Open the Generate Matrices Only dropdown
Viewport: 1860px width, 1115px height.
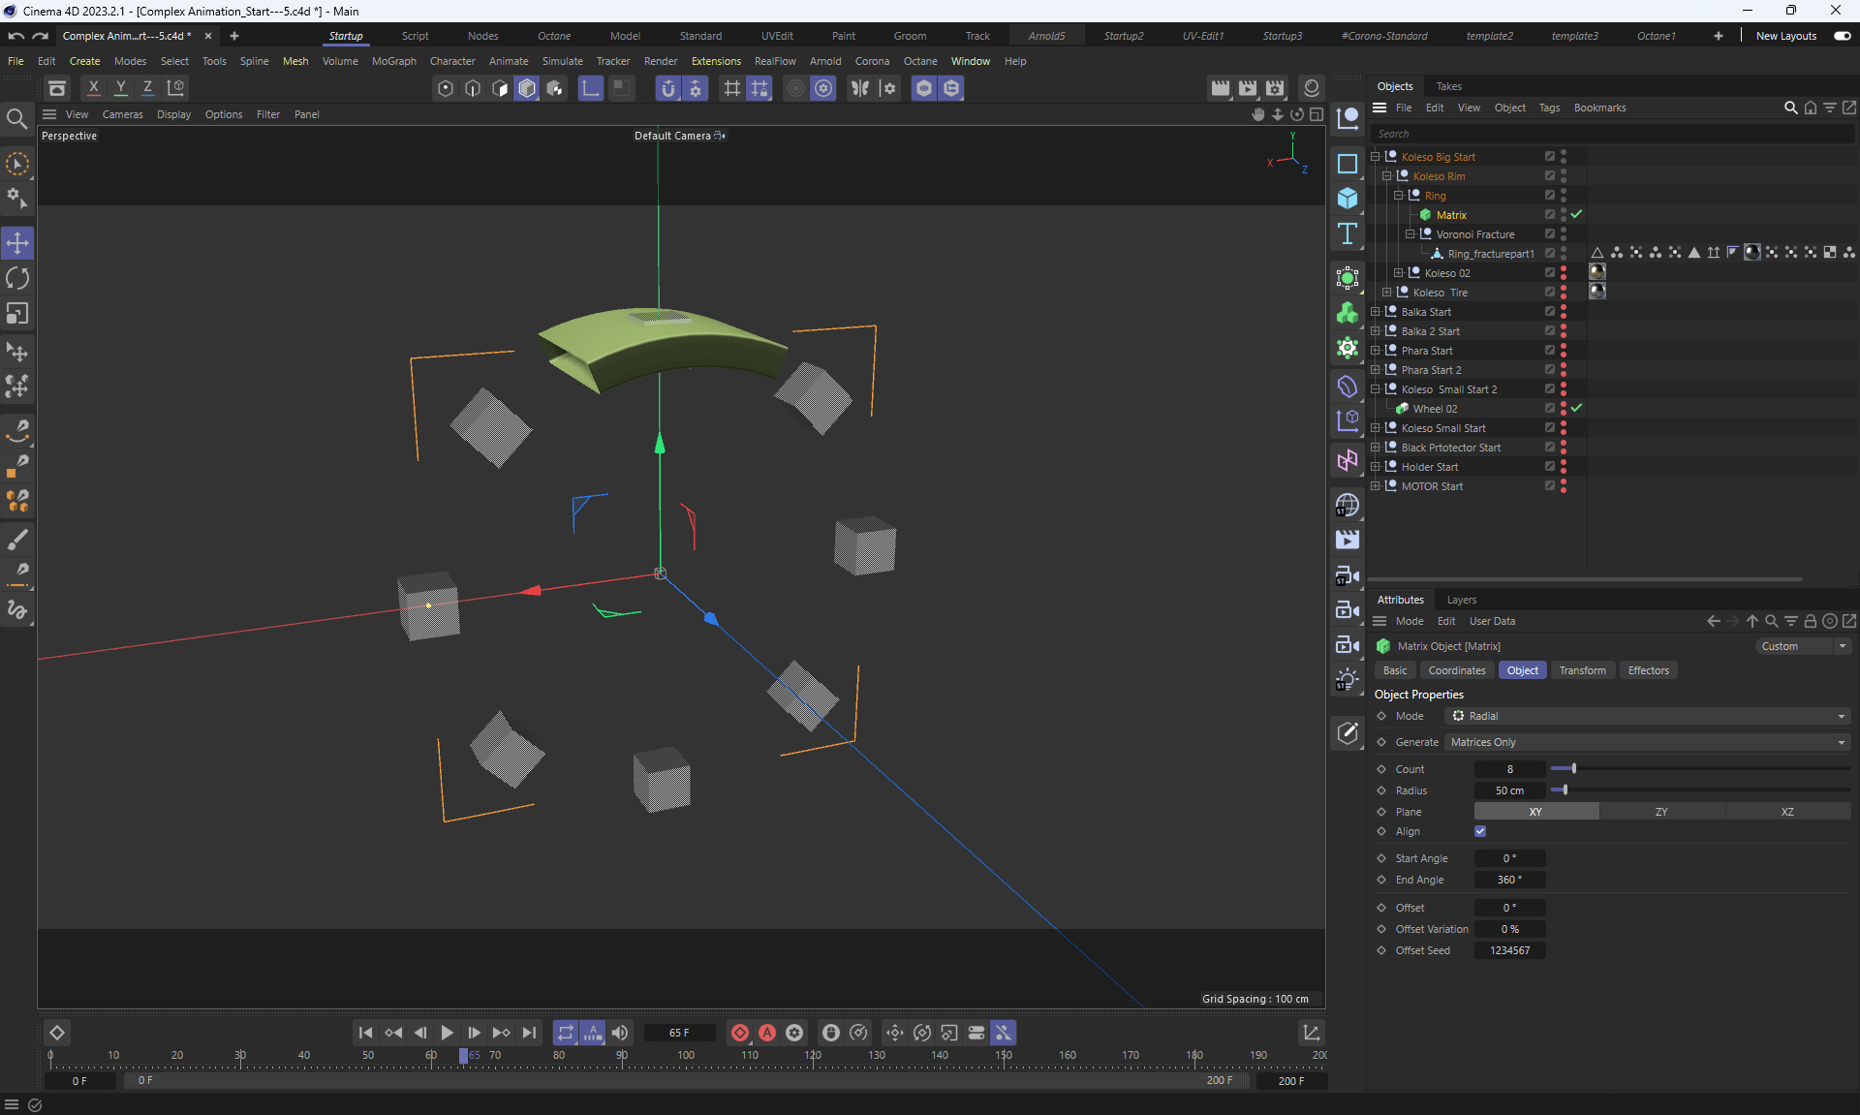[1647, 742]
